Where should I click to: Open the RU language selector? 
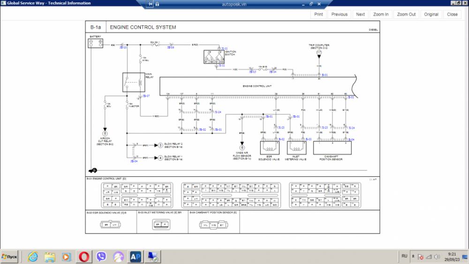[404, 256]
